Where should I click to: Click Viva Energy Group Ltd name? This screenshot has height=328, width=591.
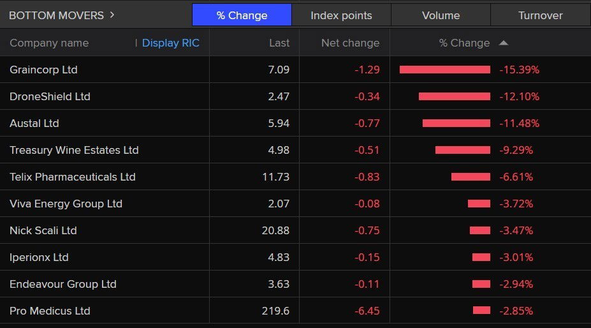pos(66,204)
